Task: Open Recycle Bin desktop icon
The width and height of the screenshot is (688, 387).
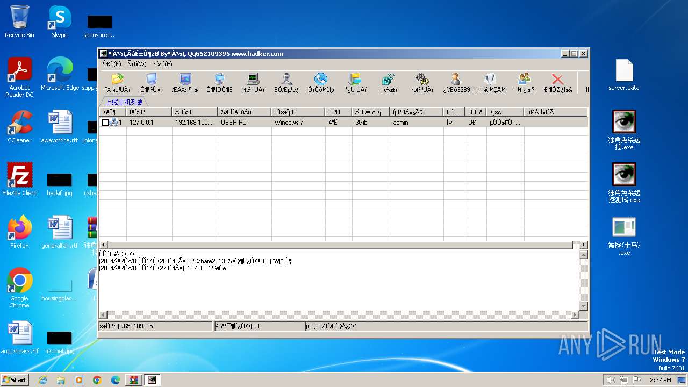Action: point(19,21)
